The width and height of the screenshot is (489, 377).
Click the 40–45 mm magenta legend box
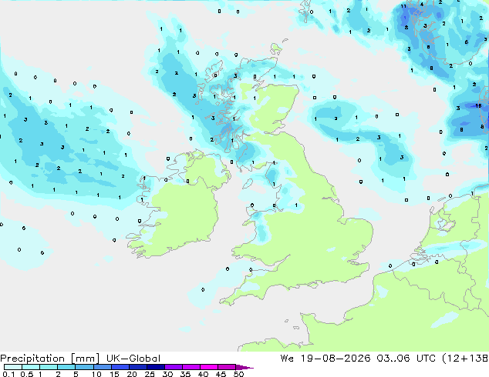pyautogui.click(x=209, y=367)
